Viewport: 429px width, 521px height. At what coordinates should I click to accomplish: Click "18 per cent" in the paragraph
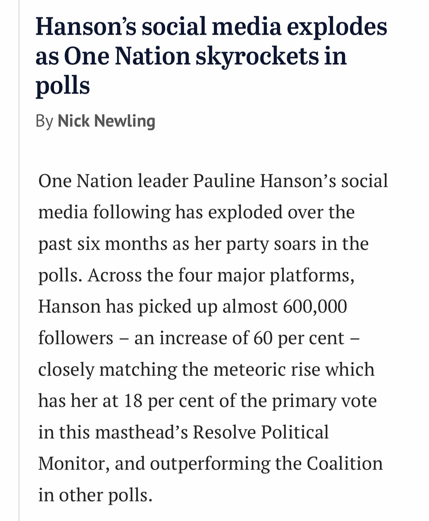tap(169, 401)
